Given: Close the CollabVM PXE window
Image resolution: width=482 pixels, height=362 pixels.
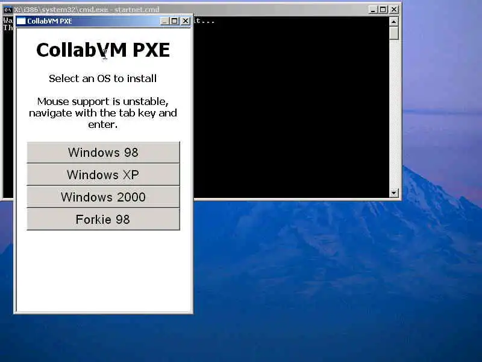Looking at the screenshot, I should pos(186,21).
